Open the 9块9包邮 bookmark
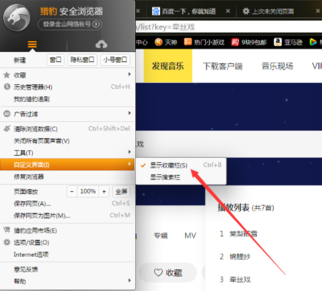Viewport: 322px width, 291px height. coord(249,42)
